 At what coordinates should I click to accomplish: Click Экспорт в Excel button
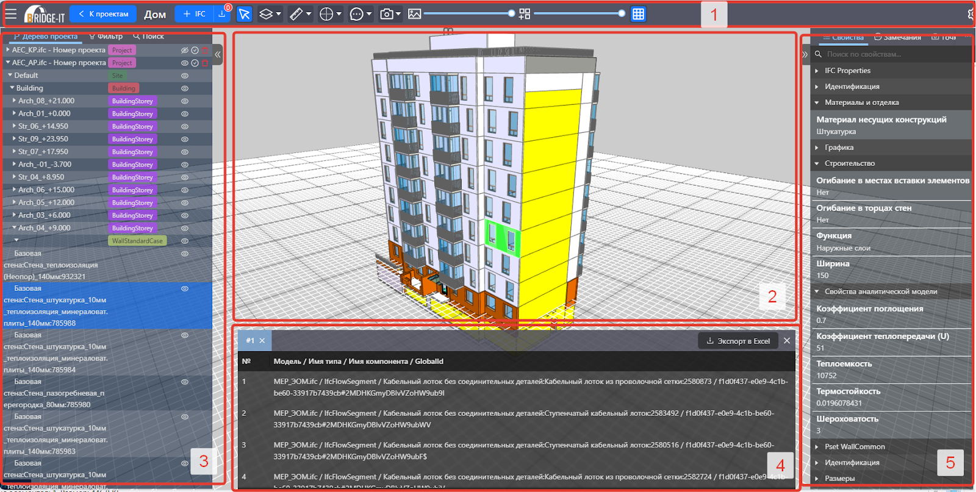[738, 341]
